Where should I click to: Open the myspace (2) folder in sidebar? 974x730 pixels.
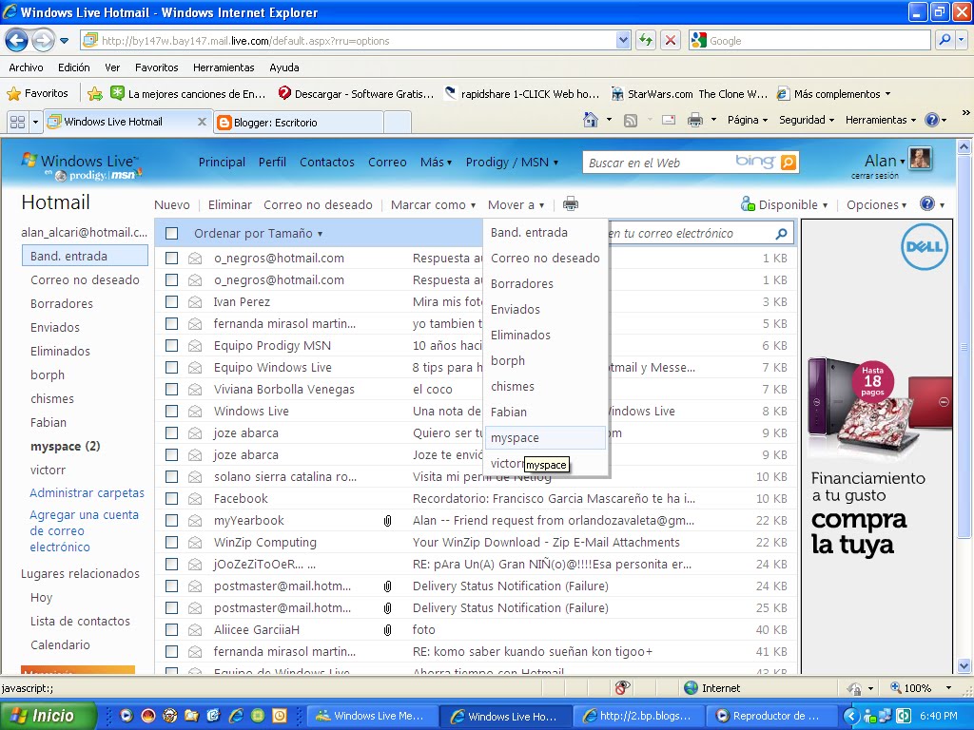click(66, 447)
